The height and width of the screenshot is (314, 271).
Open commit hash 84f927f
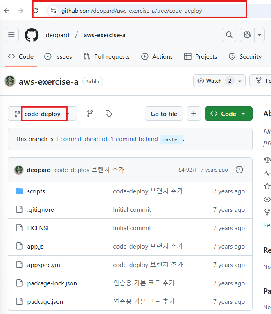click(187, 170)
